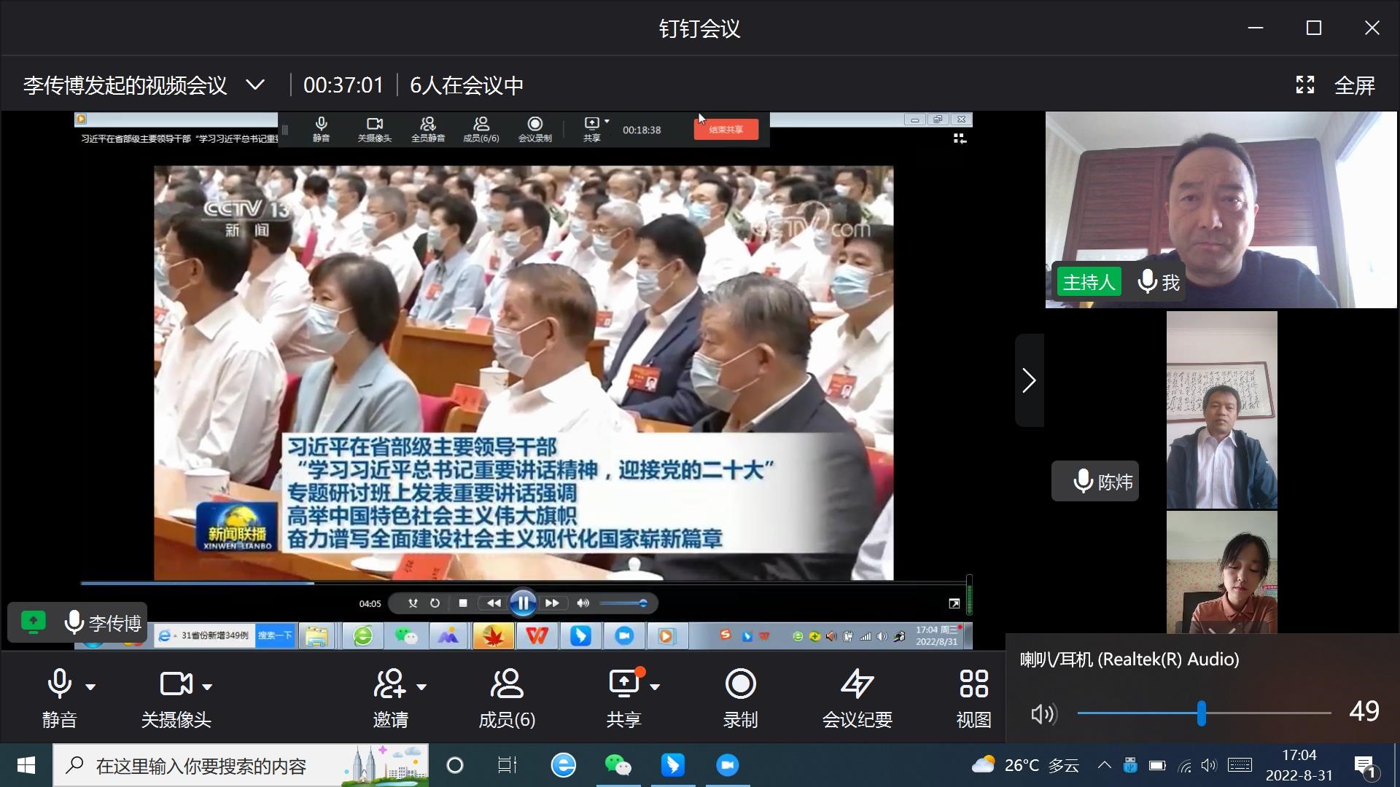Click the speaker volume icon
Screen dimensions: 1400x787
(x=1043, y=714)
